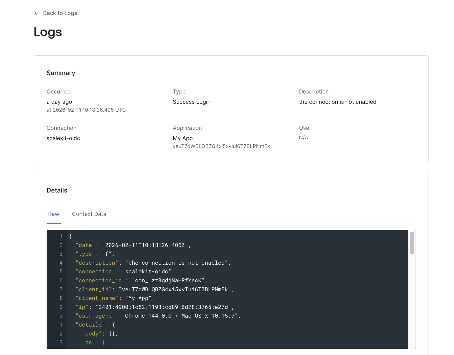
Task: Click the 'scalekit-oidc' connection value in summary
Action: [x=63, y=138]
